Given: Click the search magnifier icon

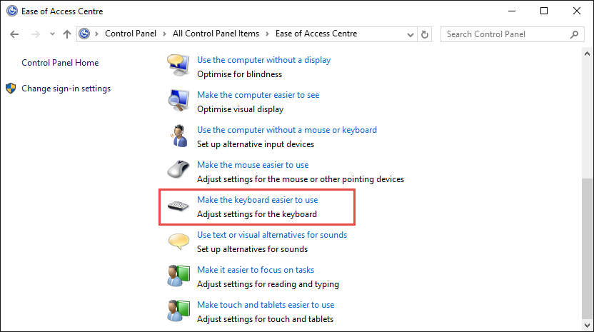Looking at the screenshot, I should (574, 34).
